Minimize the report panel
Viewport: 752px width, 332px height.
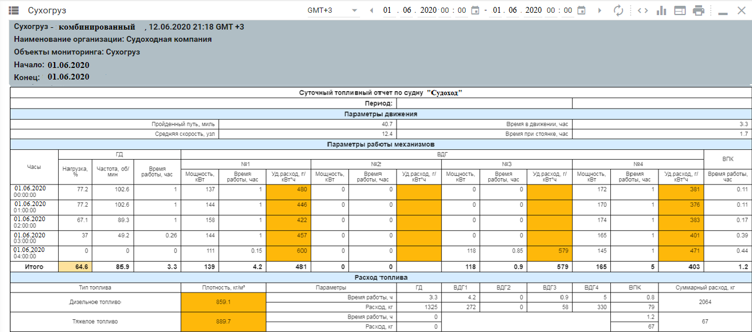[x=723, y=12]
